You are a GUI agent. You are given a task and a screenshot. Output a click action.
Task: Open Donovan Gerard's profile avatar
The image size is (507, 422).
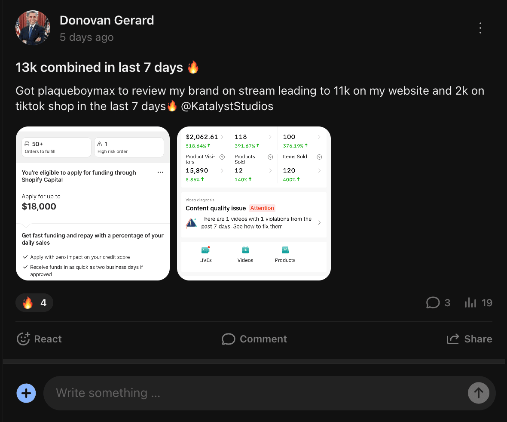pos(33,28)
